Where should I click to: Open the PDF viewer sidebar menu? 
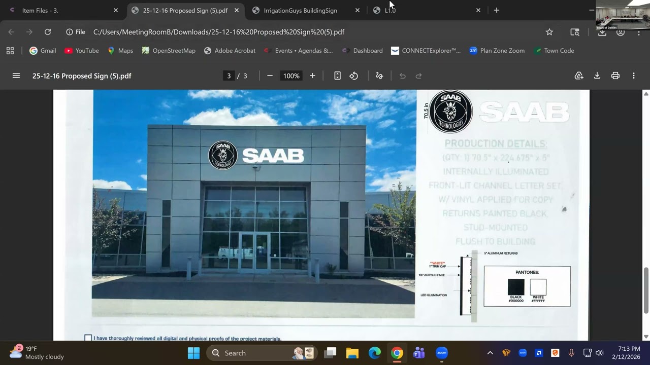point(16,76)
